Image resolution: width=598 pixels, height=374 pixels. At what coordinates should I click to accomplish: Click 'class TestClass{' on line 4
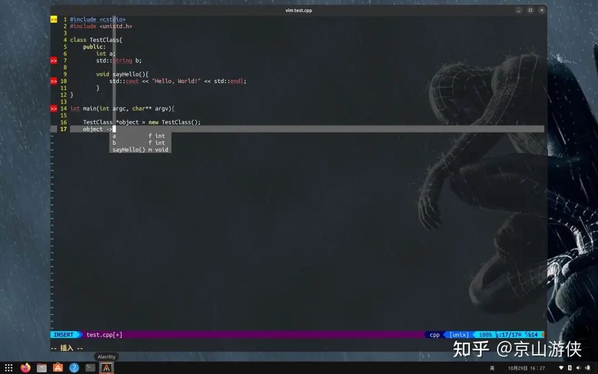[x=96, y=40]
